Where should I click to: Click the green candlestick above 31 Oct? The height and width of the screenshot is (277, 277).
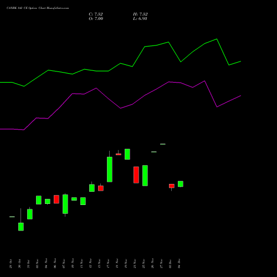coord(30,214)
